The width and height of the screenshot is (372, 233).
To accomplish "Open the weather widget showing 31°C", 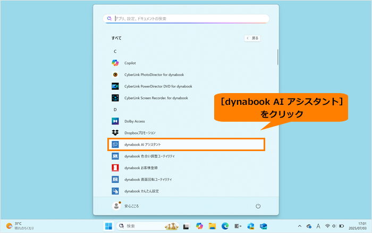I will (20, 226).
